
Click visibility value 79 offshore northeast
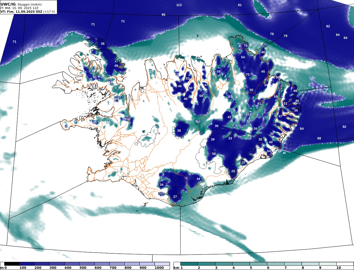coord(285,36)
